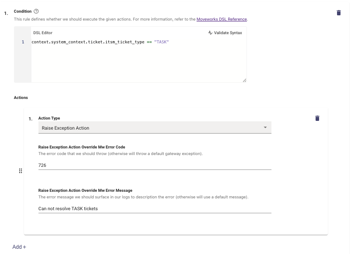Click the Validate Syntax text
Viewport: 351px width, 254px height.
(x=228, y=33)
